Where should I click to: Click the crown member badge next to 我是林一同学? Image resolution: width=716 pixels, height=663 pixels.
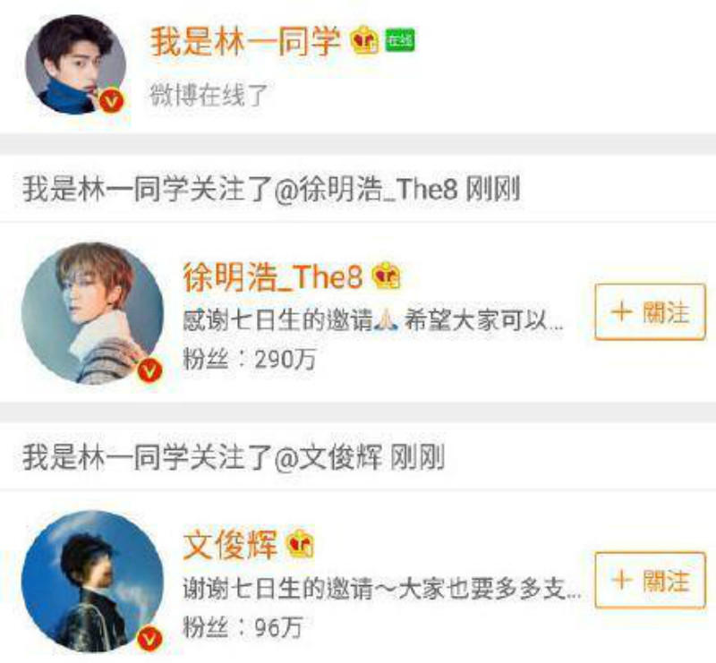pos(364,40)
